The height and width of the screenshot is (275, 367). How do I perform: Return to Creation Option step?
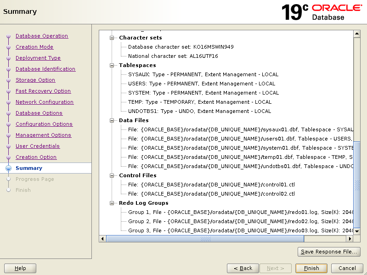(36, 157)
